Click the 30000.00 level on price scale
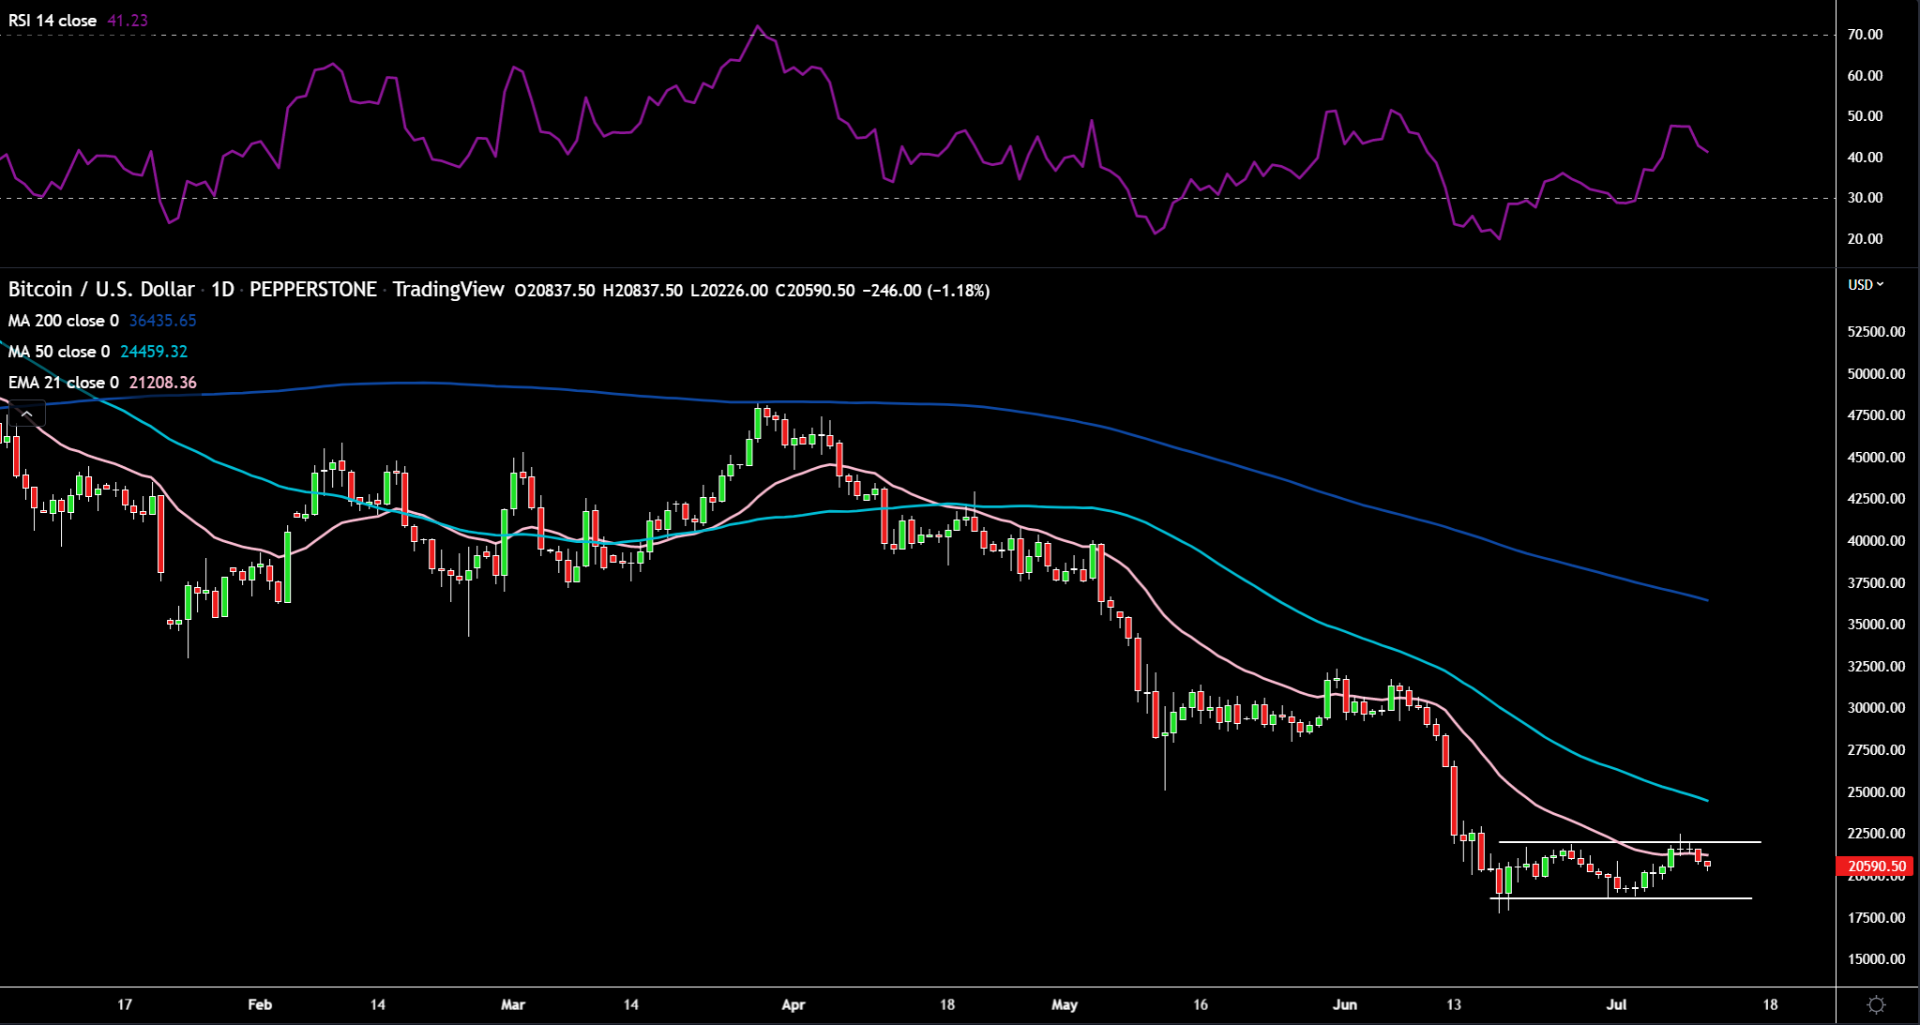Screen dimensions: 1920x1025 [1876, 708]
